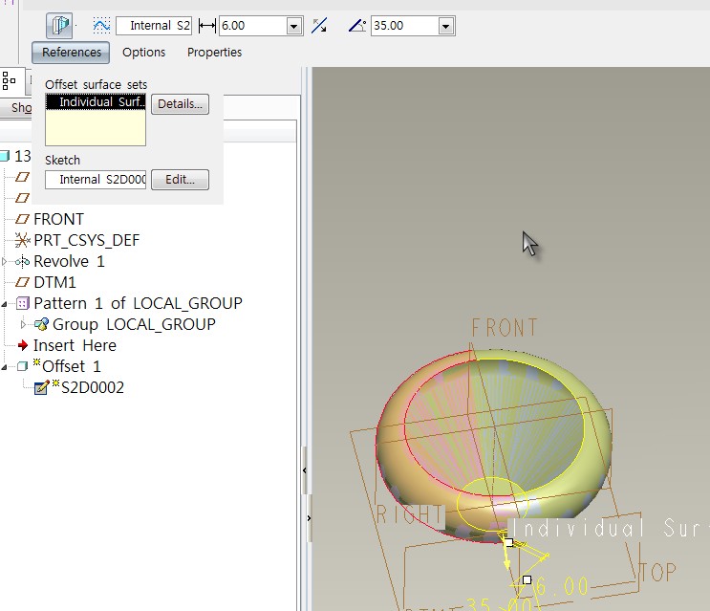Select Pattern 1 of LOCAL_GROUP
This screenshot has width=710, height=611.
pyautogui.click(x=139, y=303)
